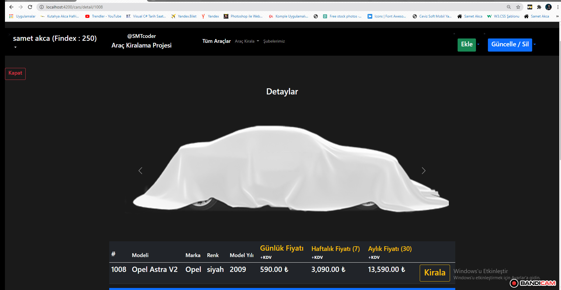Select Tüm Araçlar in the navigation
This screenshot has width=561, height=290.
[216, 41]
